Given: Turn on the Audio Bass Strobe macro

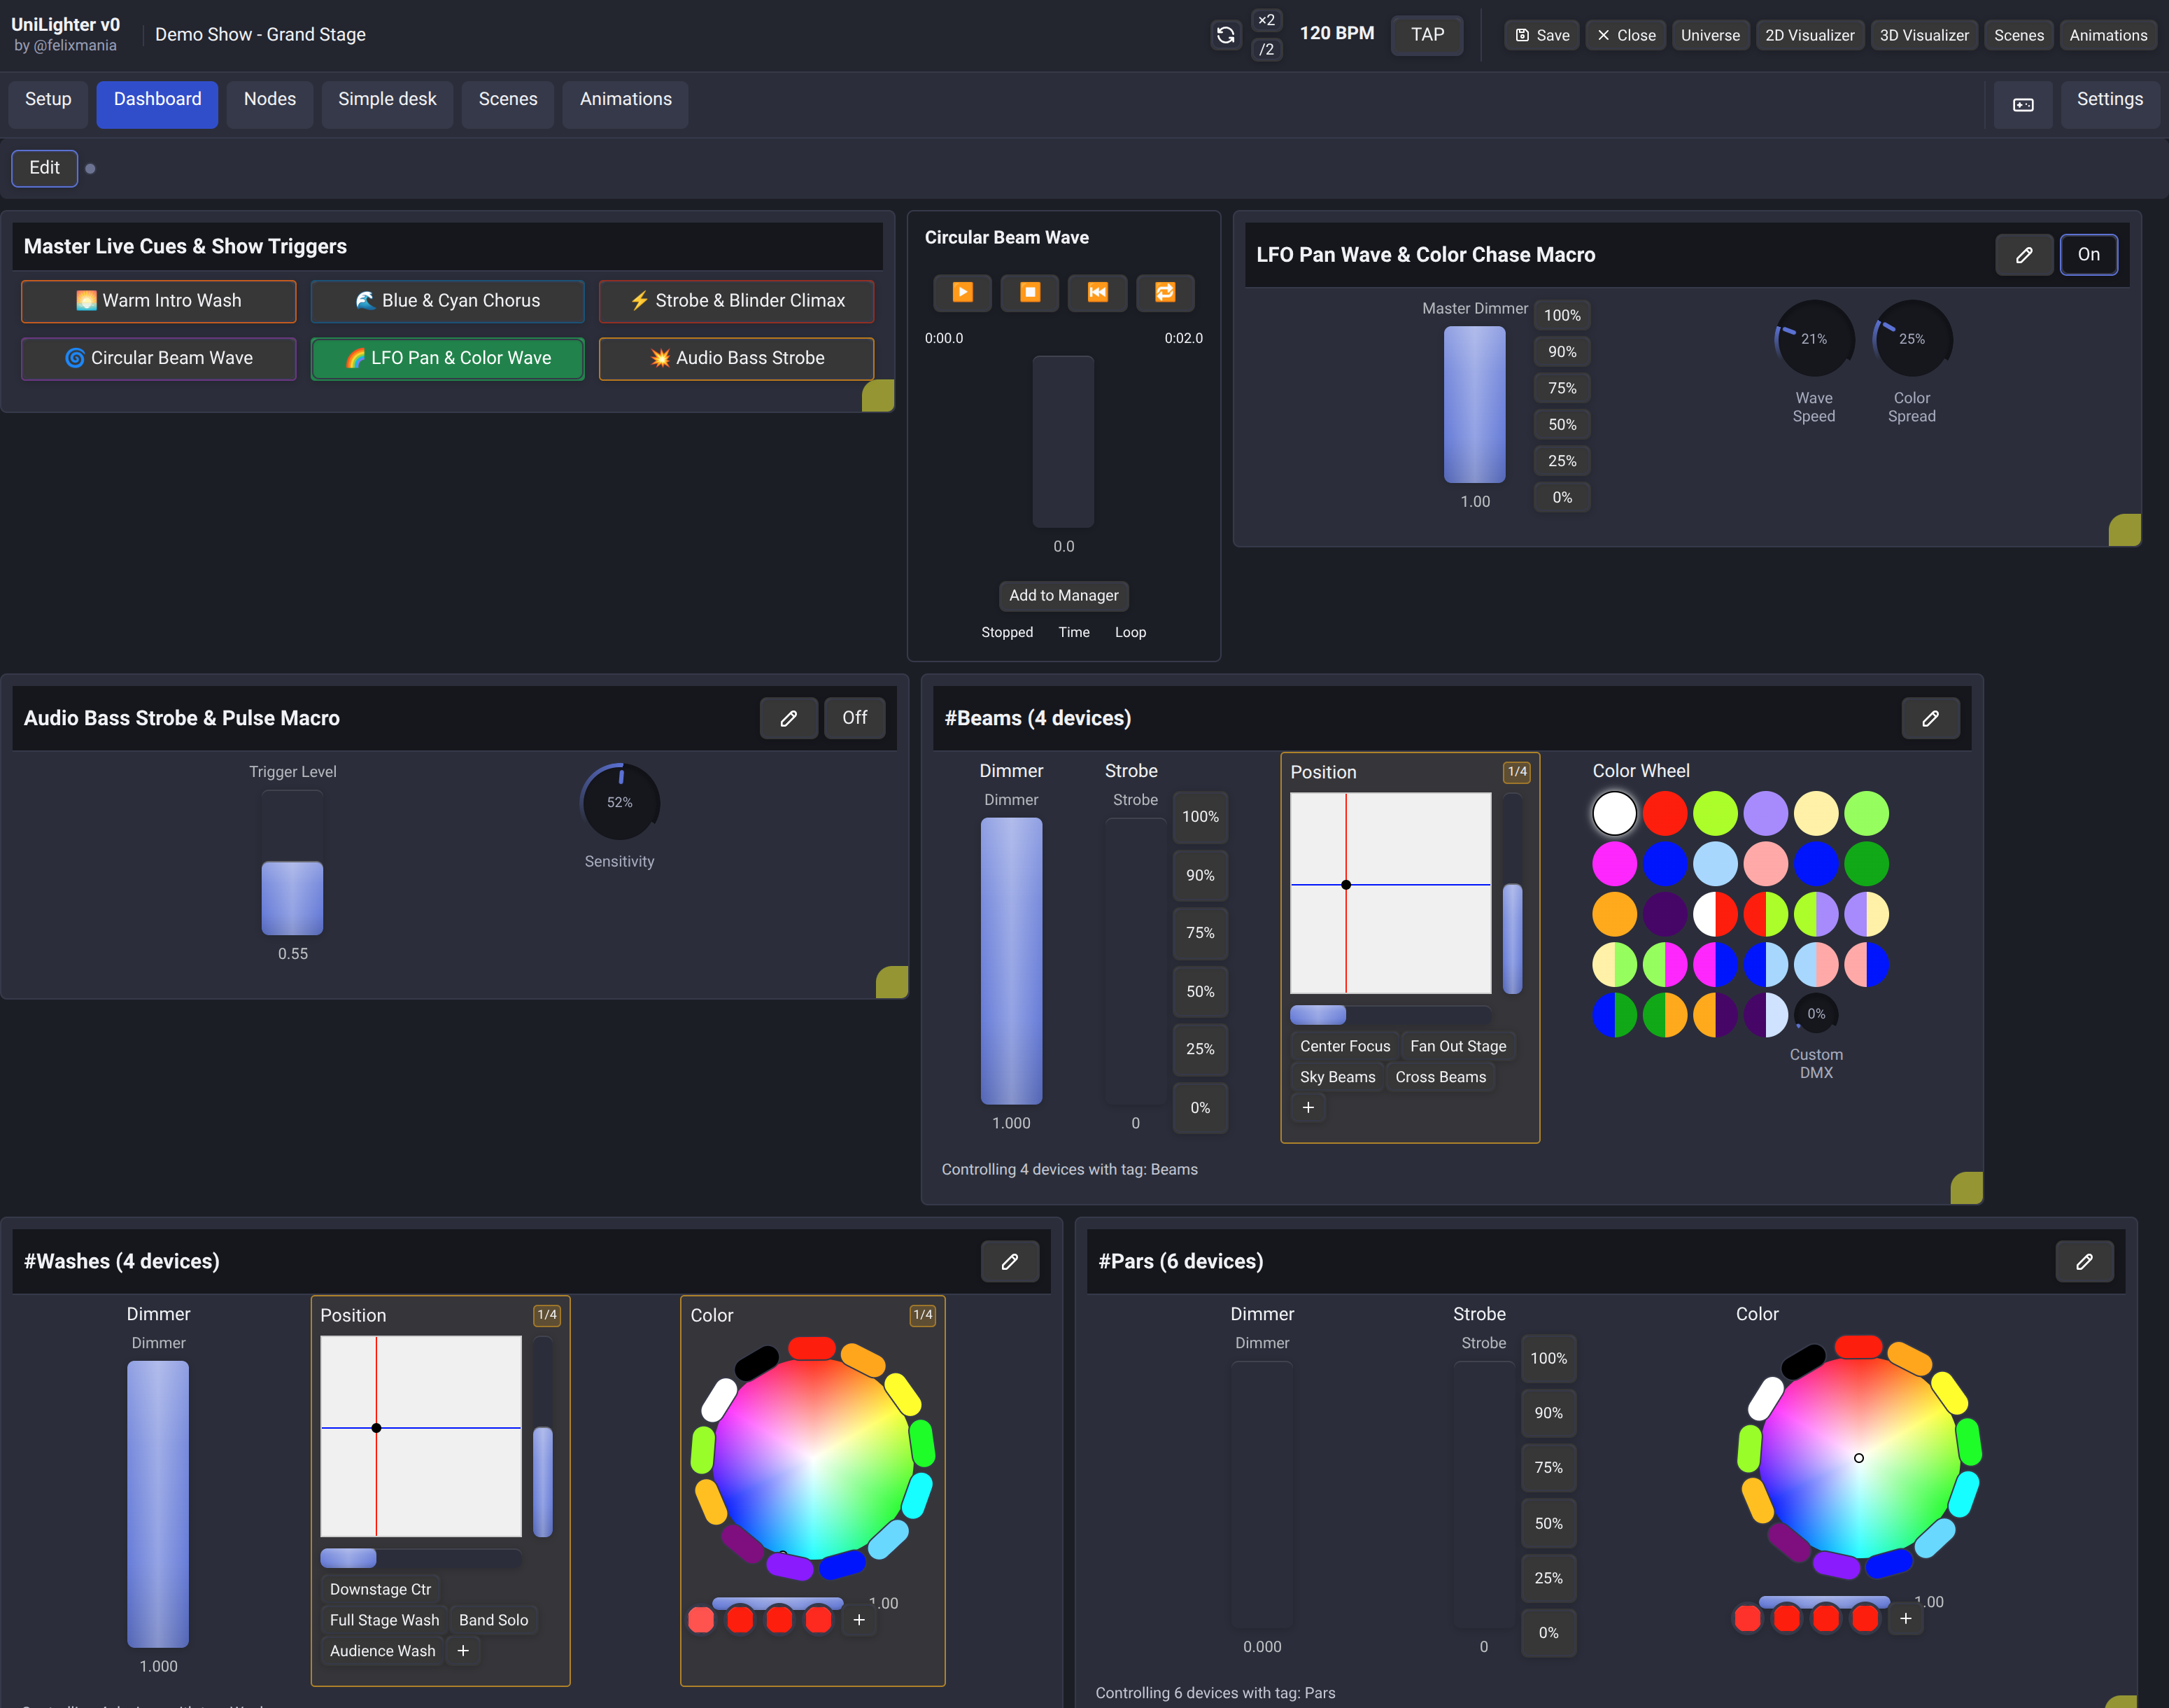Looking at the screenshot, I should (854, 718).
